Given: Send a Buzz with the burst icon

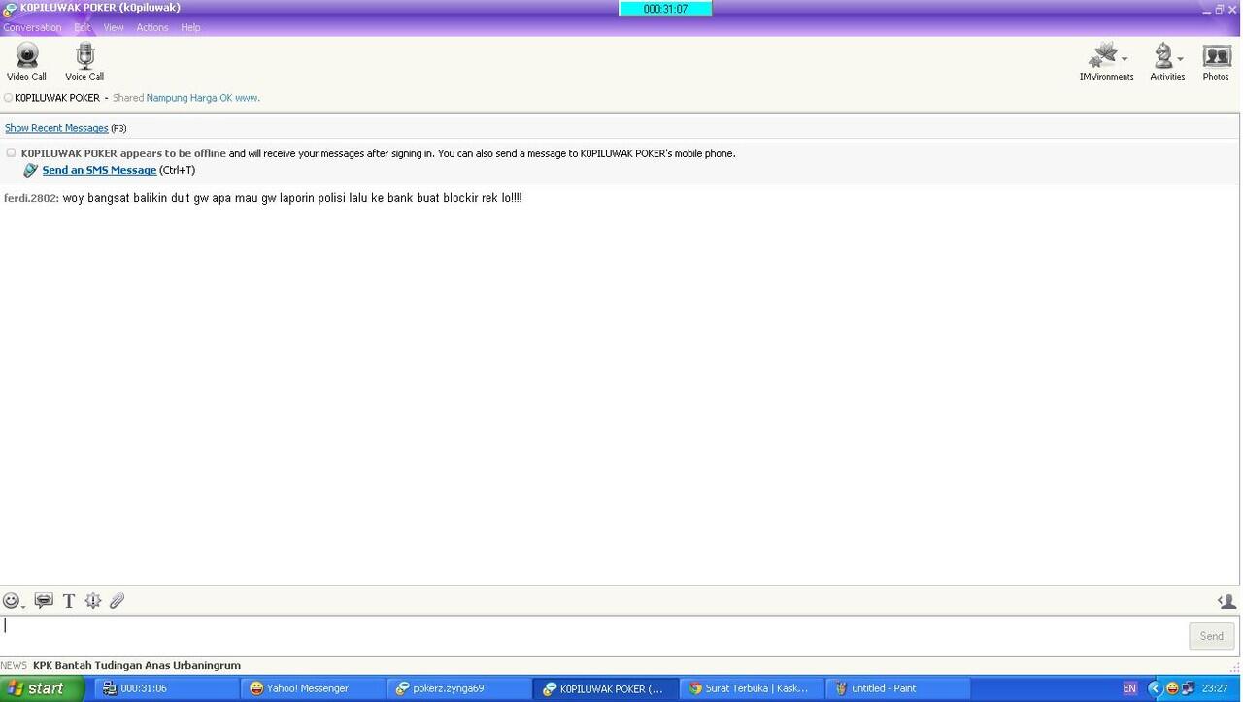Looking at the screenshot, I should pyautogui.click(x=93, y=601).
